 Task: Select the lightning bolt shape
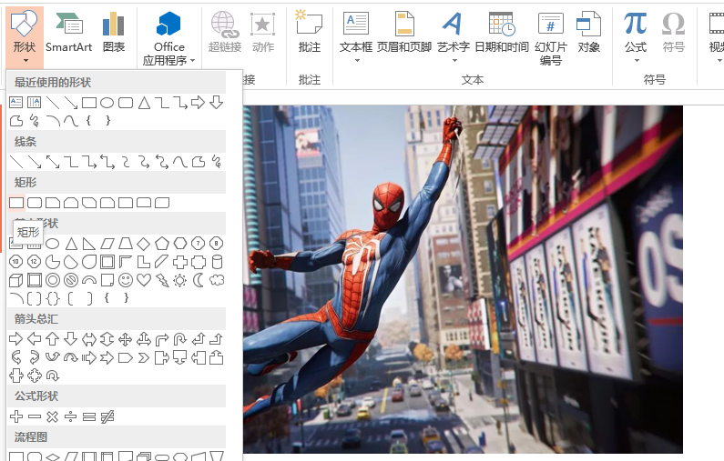tap(162, 280)
